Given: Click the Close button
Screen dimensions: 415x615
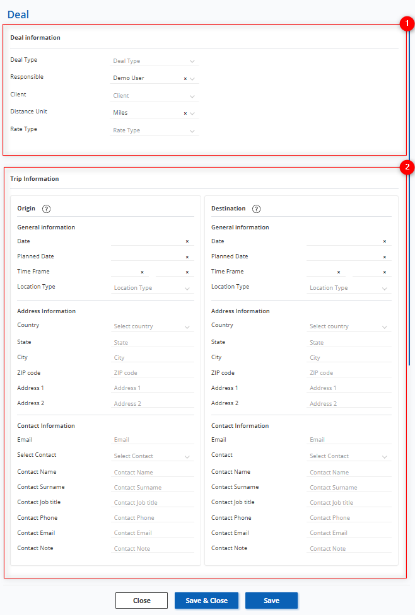Looking at the screenshot, I should click(141, 601).
